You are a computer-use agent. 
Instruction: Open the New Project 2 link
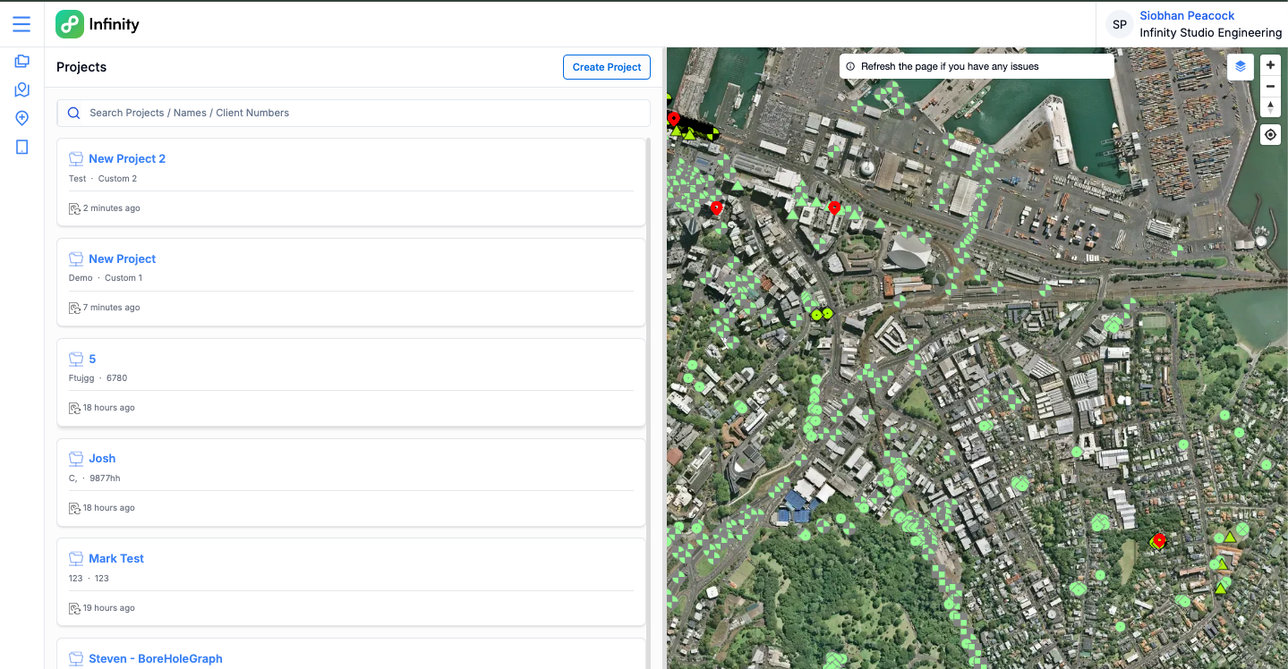[x=127, y=159]
